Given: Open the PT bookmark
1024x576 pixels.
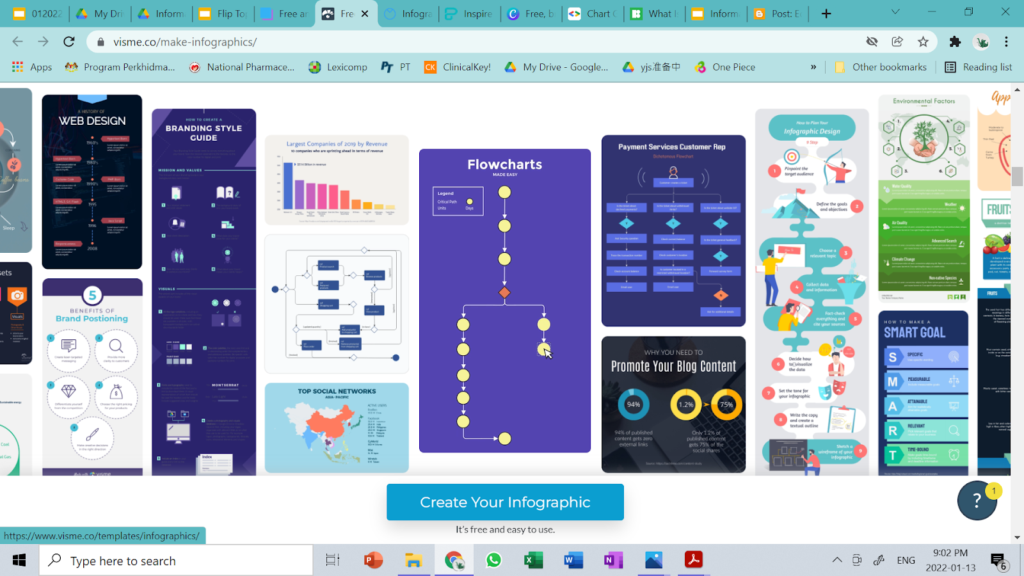Looking at the screenshot, I should 396,67.
